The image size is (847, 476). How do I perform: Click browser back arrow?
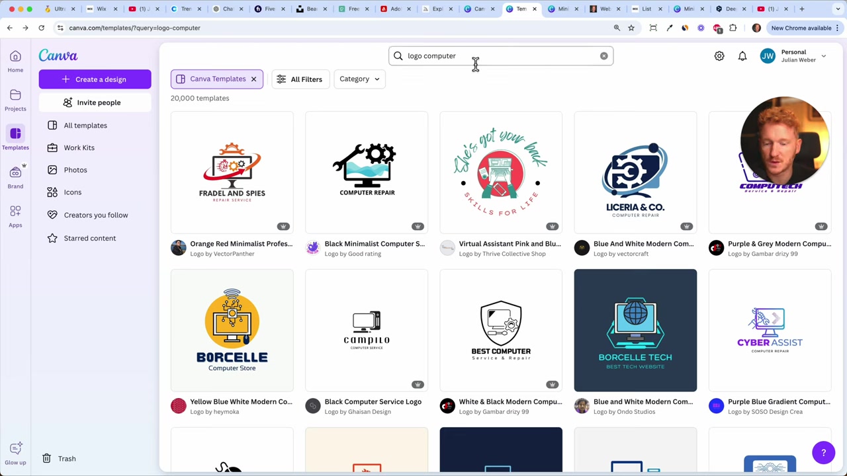(10, 28)
